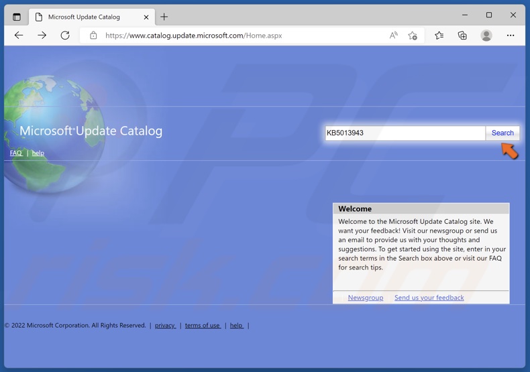This screenshot has height=372, width=530.
Task: Open the profile account icon
Action: tap(486, 36)
